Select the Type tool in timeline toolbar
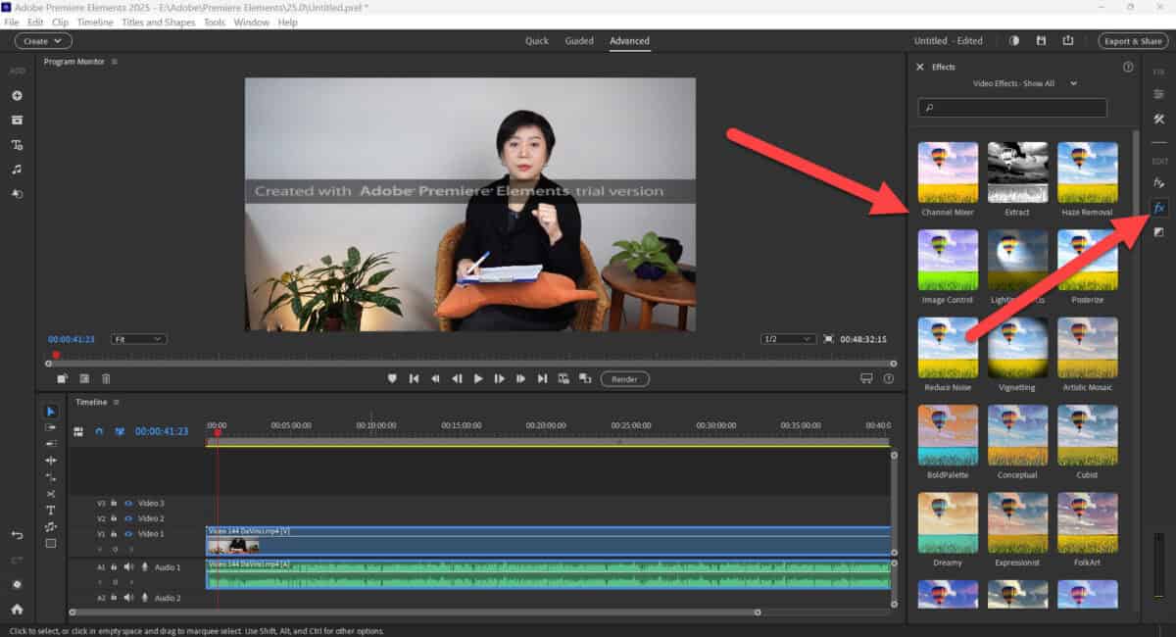 [x=51, y=511]
